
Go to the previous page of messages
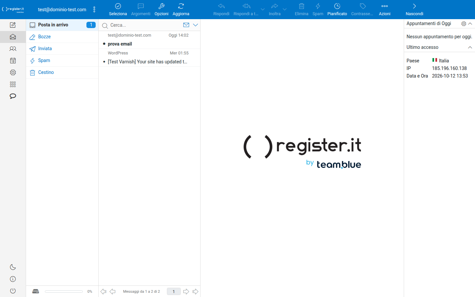pos(112,291)
